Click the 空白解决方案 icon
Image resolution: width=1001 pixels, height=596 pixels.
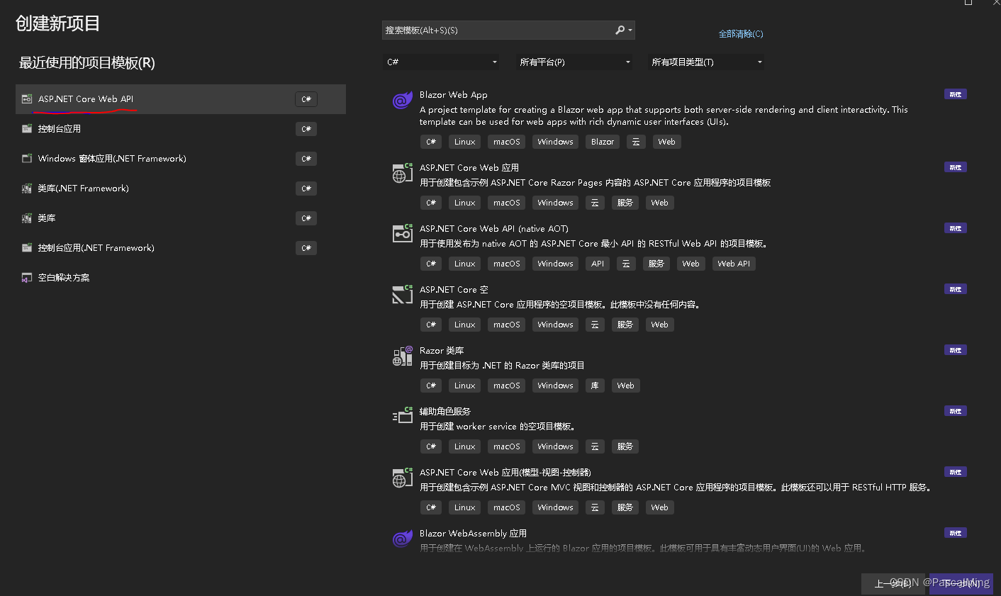[27, 278]
